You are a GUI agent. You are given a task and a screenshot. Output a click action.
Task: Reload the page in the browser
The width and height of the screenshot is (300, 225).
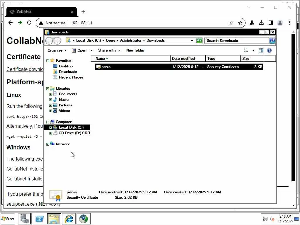click(29, 23)
